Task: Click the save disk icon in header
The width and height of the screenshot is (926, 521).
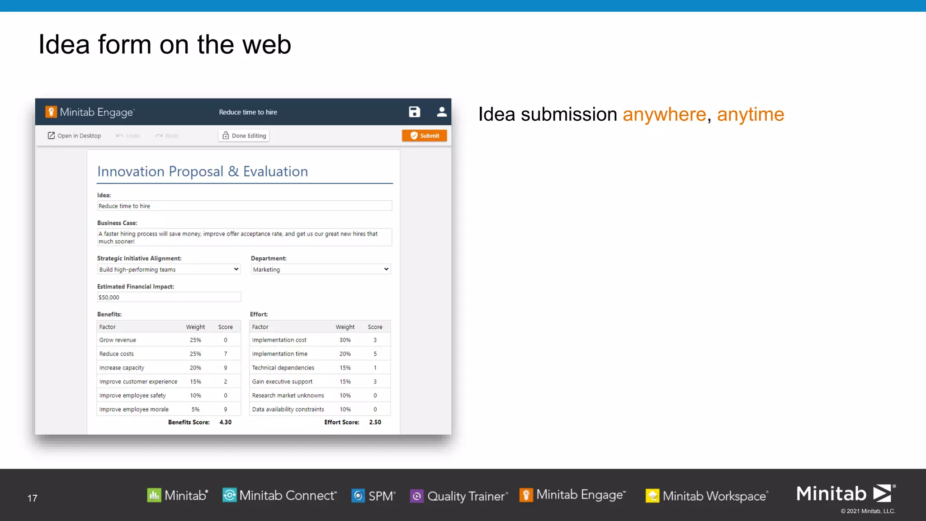Action: [x=414, y=112]
